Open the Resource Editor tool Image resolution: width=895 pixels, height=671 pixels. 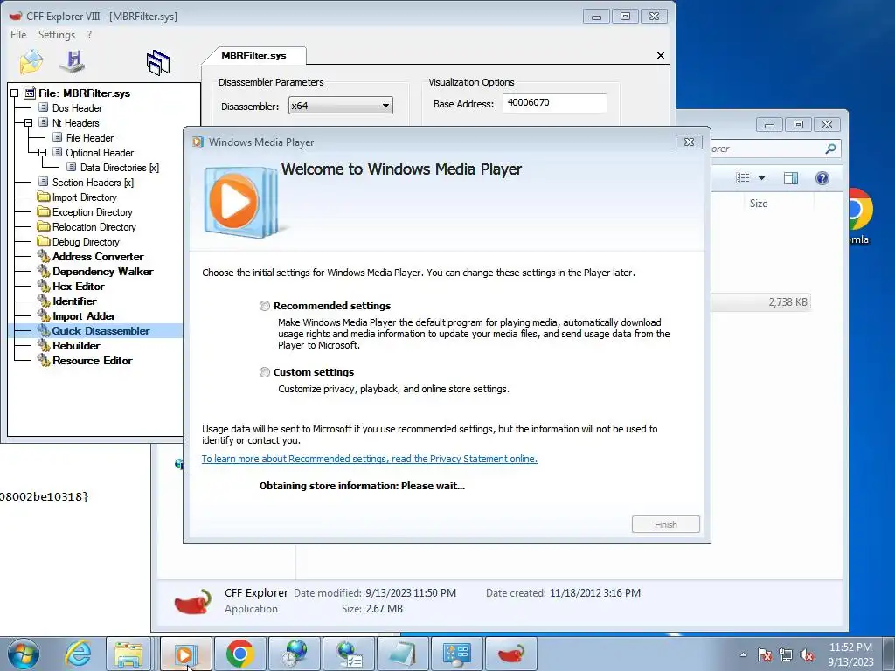[x=92, y=361]
